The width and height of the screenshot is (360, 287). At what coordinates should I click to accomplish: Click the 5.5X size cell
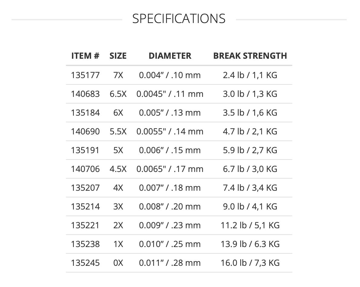tap(118, 131)
